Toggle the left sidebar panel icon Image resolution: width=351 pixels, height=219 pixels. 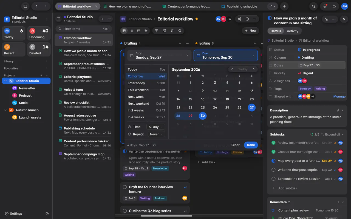pos(25,6)
